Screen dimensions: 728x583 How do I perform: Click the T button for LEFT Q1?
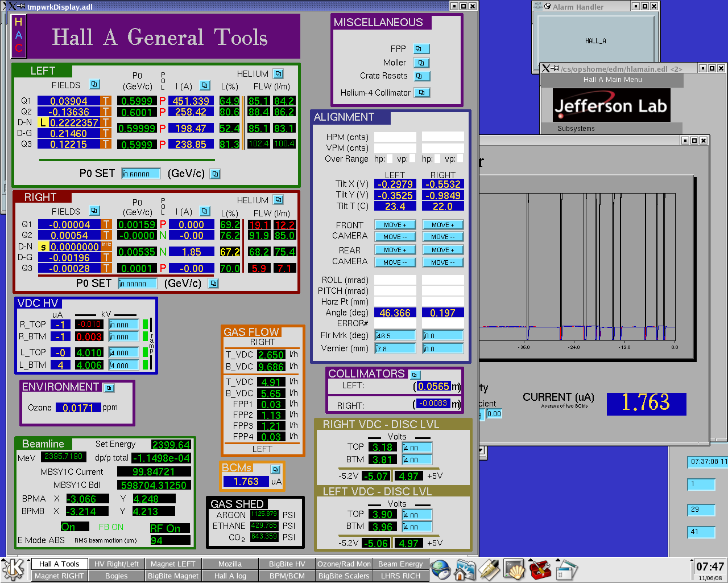pos(106,101)
